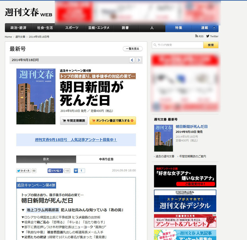Viewport: 247px width, 240px height.
Task: Go to previous issue with left arrow
Action: [132, 60]
